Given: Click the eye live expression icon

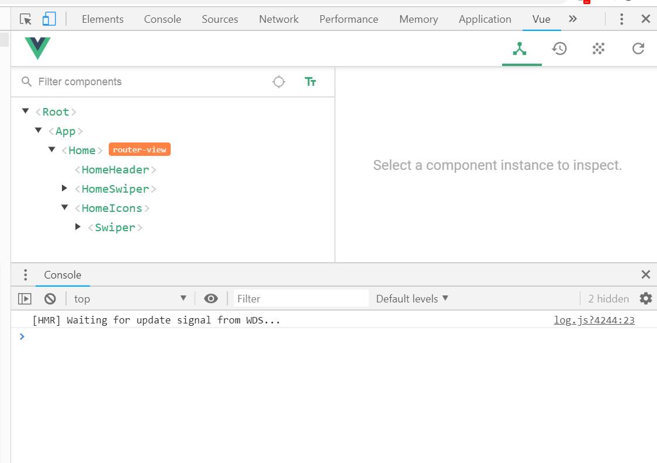Looking at the screenshot, I should point(211,298).
